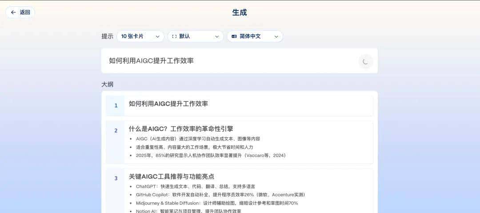480x213 pixels.
Task: Click the back arrow icon
Action: click(13, 12)
